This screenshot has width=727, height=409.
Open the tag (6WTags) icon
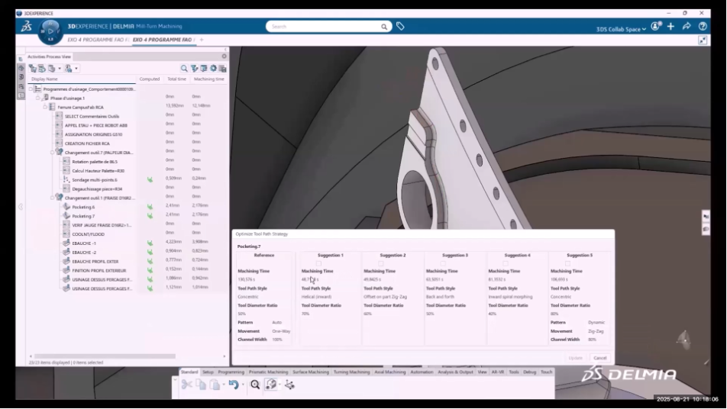[x=400, y=27]
